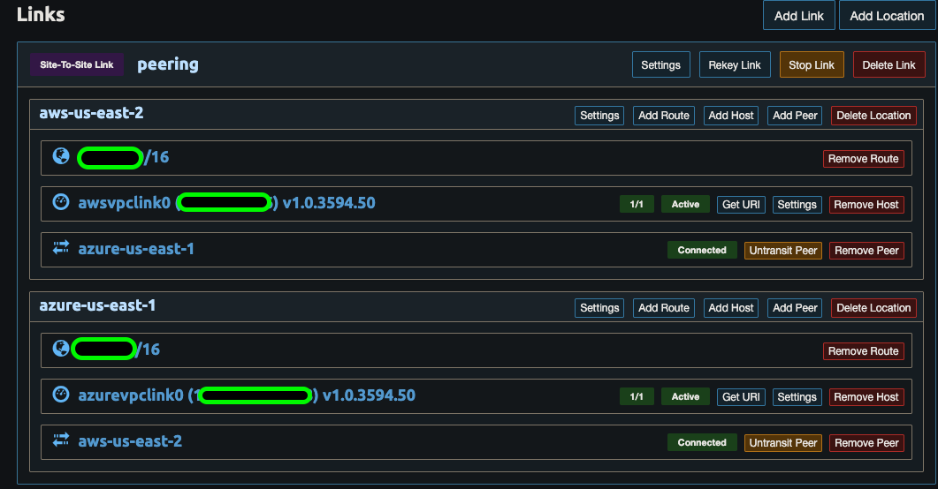Delete the peering link
Image resolution: width=938 pixels, height=489 pixels.
pos(888,65)
